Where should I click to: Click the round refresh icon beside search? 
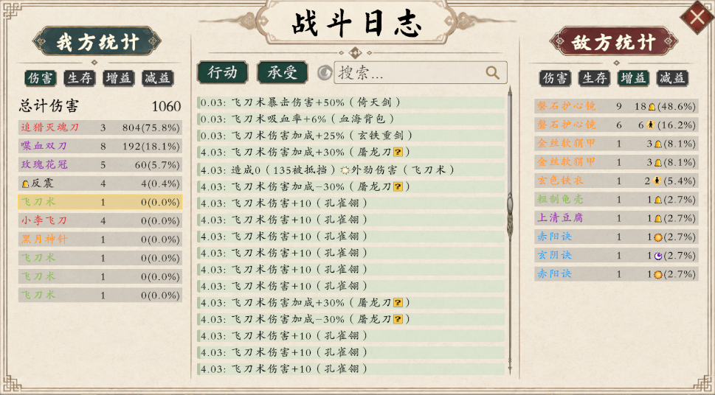[325, 72]
